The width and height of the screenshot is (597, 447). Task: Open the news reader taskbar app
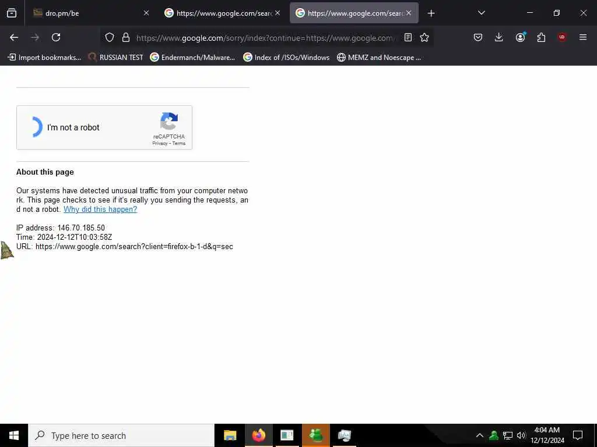tap(287, 435)
